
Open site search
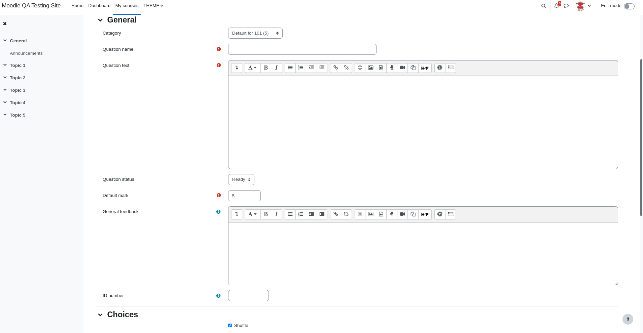(x=543, y=6)
